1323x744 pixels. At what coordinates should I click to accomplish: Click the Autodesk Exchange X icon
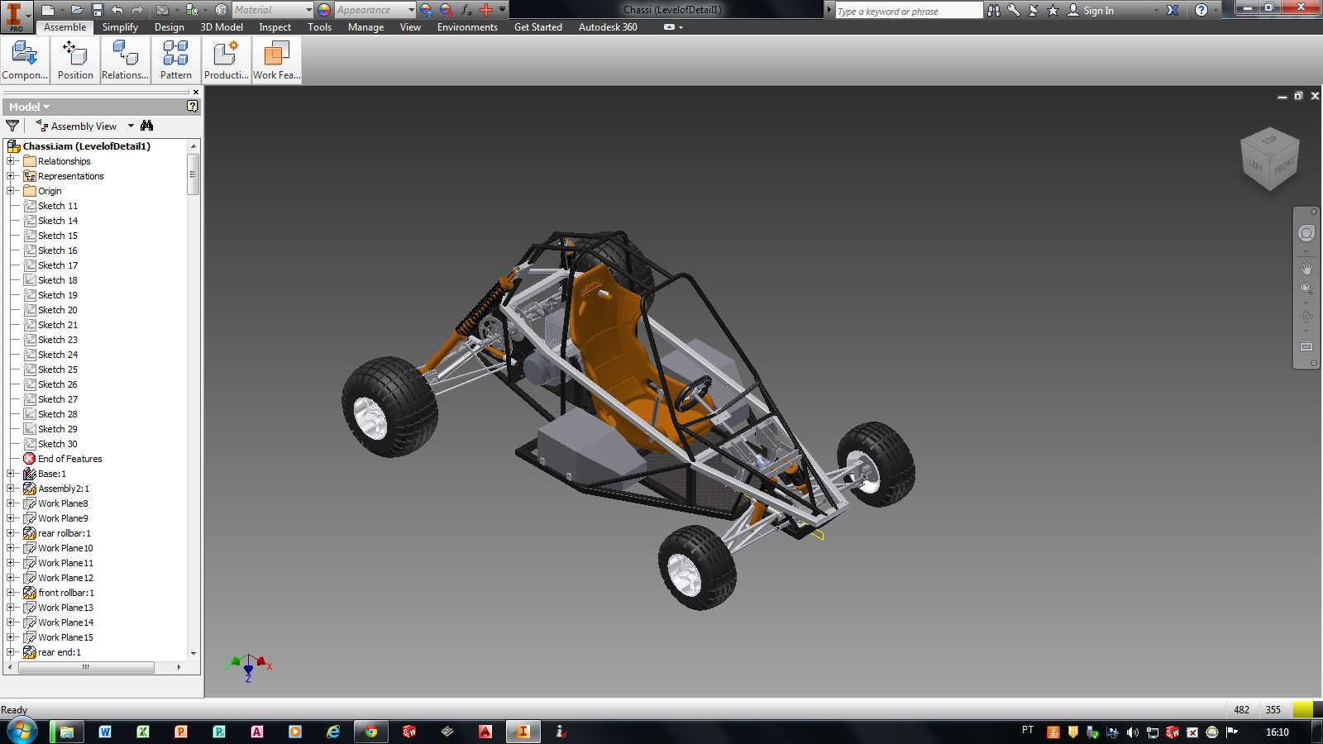click(x=1173, y=10)
